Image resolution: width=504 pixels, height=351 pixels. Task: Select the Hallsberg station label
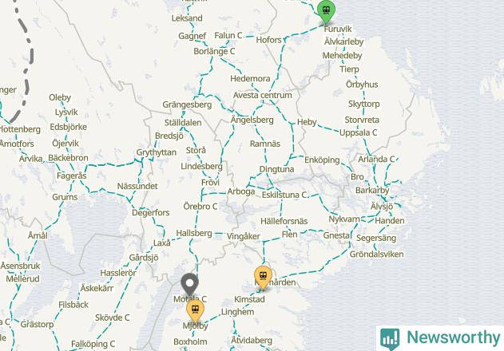(194, 233)
